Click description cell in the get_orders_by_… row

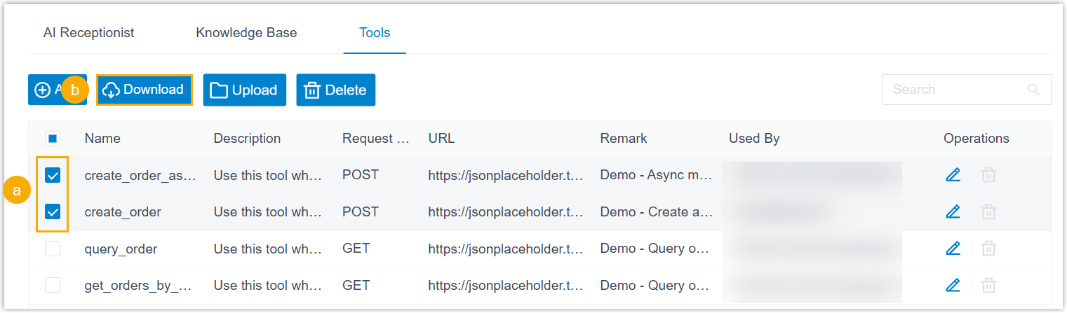coord(268,285)
